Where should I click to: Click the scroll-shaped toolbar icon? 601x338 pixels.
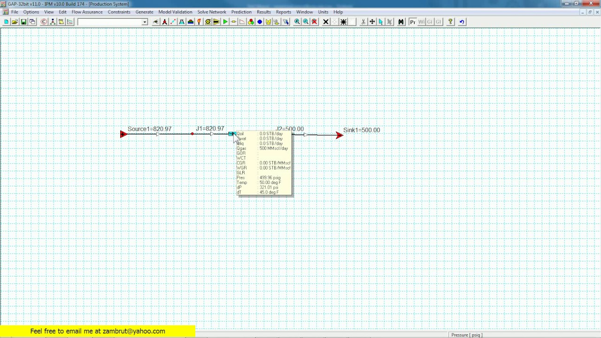click(61, 22)
